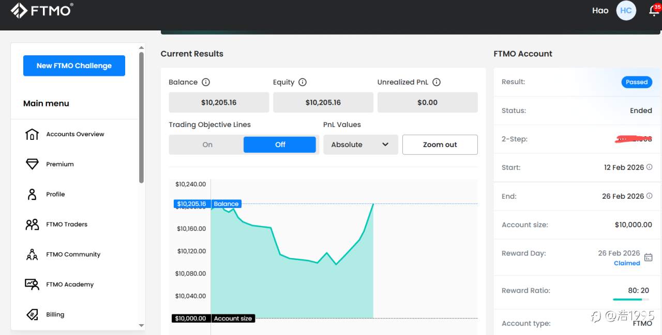
Task: Click the Balance info icon
Action: 206,82
